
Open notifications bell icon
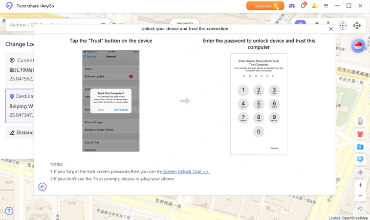(303, 6)
